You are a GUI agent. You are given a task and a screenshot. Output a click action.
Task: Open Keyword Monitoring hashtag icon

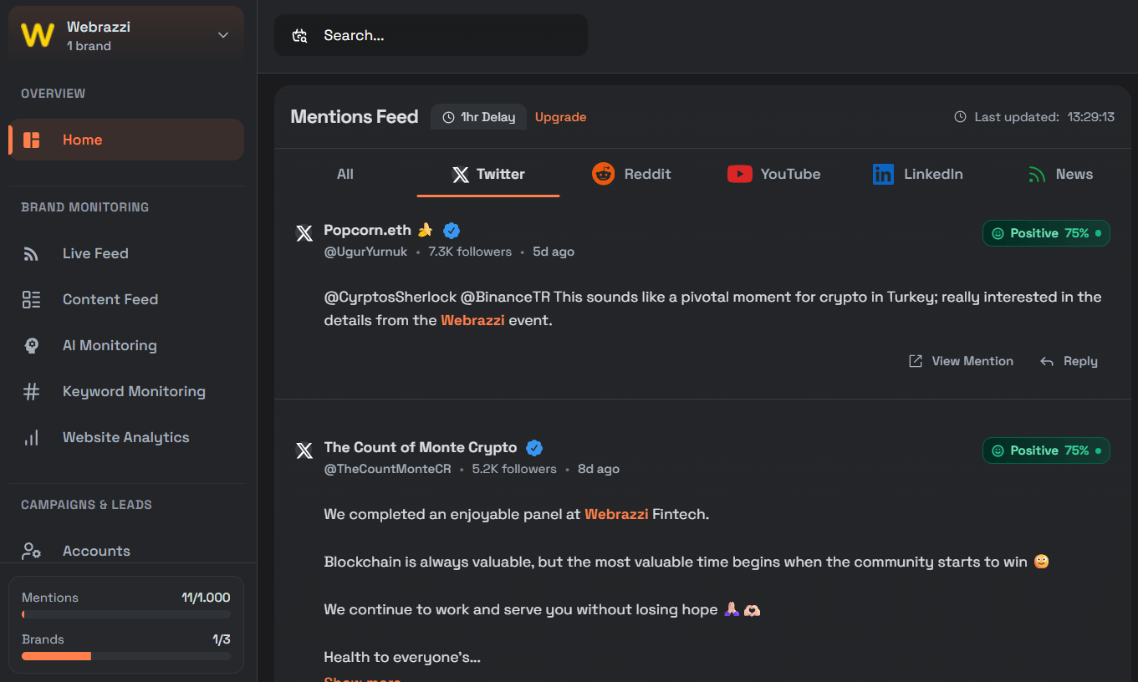coord(32,391)
